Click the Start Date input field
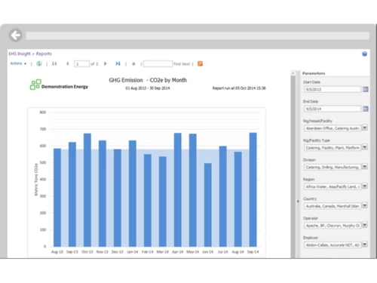Viewport: 377px width, 283px height. 333,89
